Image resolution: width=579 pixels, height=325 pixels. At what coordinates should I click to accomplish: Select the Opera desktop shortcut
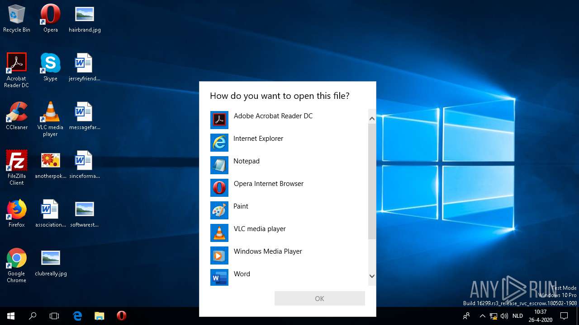(50, 19)
